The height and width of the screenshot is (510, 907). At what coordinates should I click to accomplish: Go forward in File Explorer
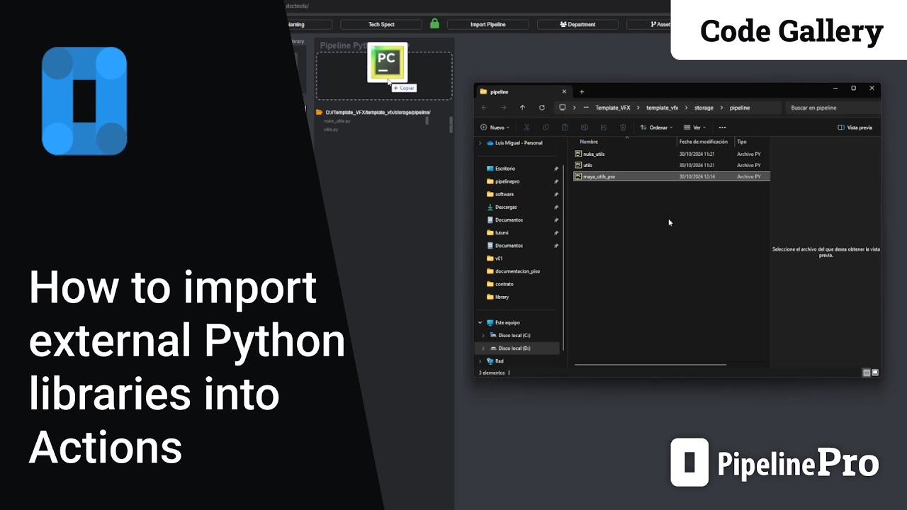(x=503, y=108)
